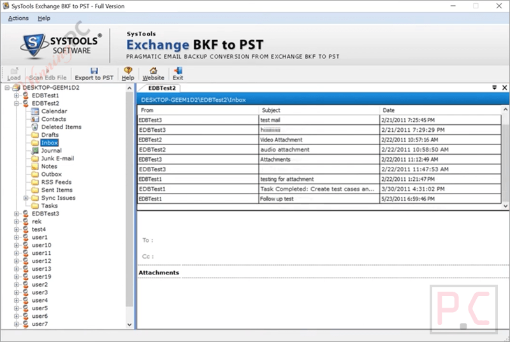Select the 'Follow up test' email
This screenshot has height=342, width=510.
click(x=319, y=199)
